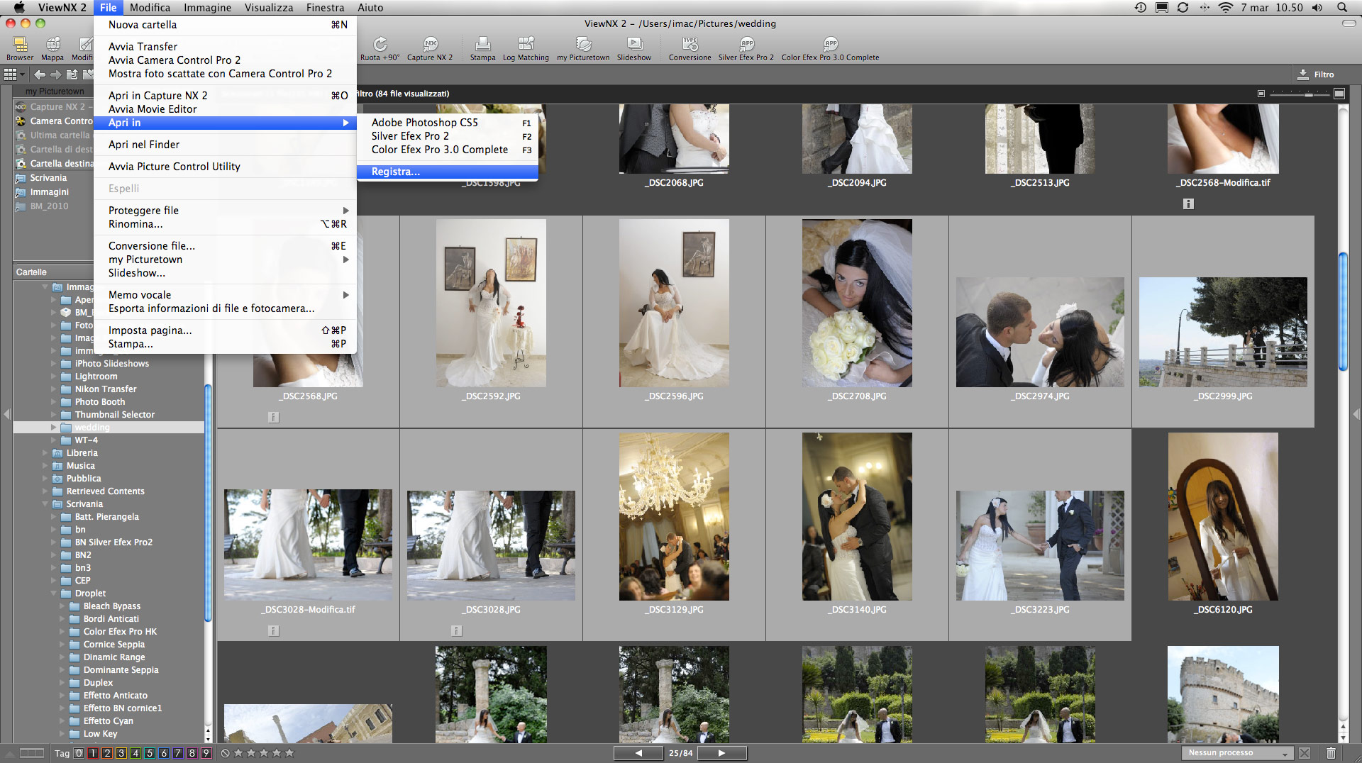Go to parent folder icon

(x=72, y=74)
